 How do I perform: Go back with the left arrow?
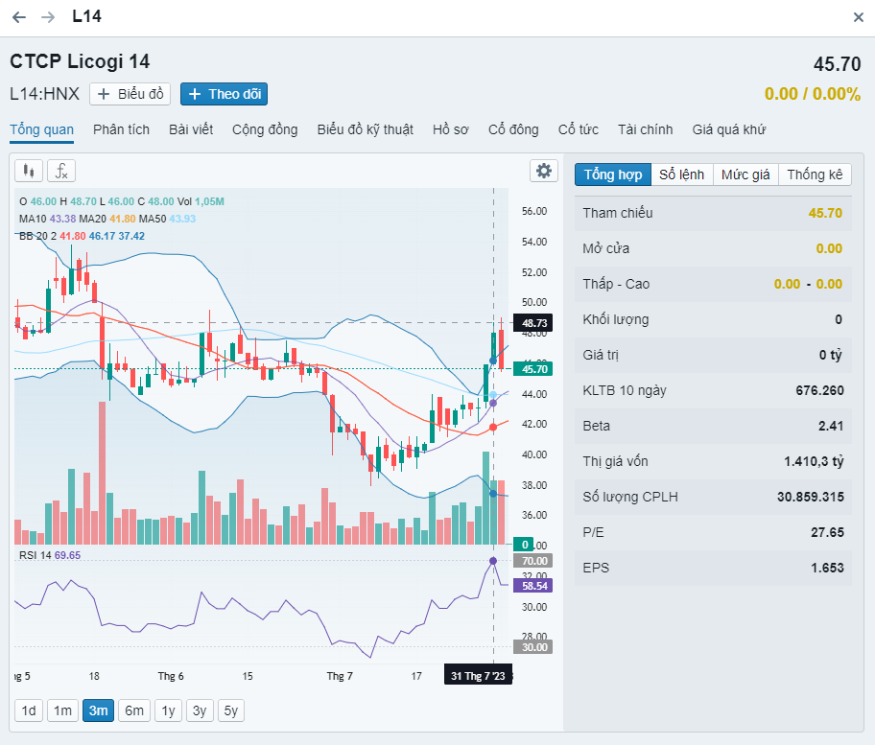point(19,17)
